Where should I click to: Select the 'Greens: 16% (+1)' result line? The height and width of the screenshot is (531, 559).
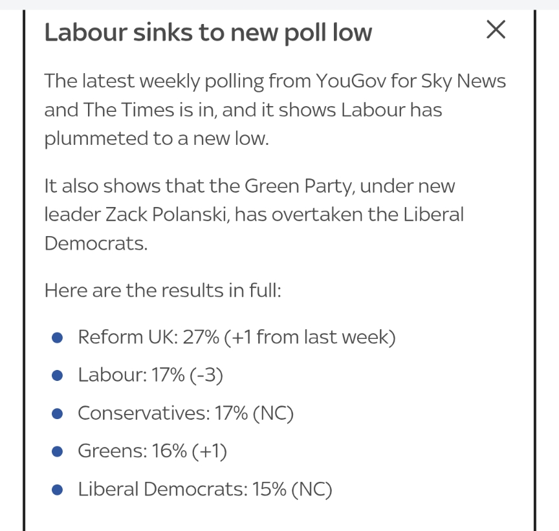tap(152, 451)
